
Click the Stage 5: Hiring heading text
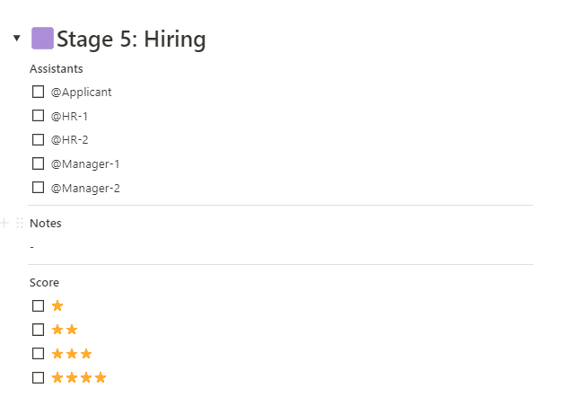point(131,40)
